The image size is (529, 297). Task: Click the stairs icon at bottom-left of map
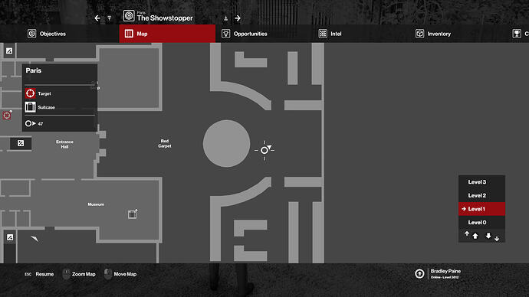point(10,237)
